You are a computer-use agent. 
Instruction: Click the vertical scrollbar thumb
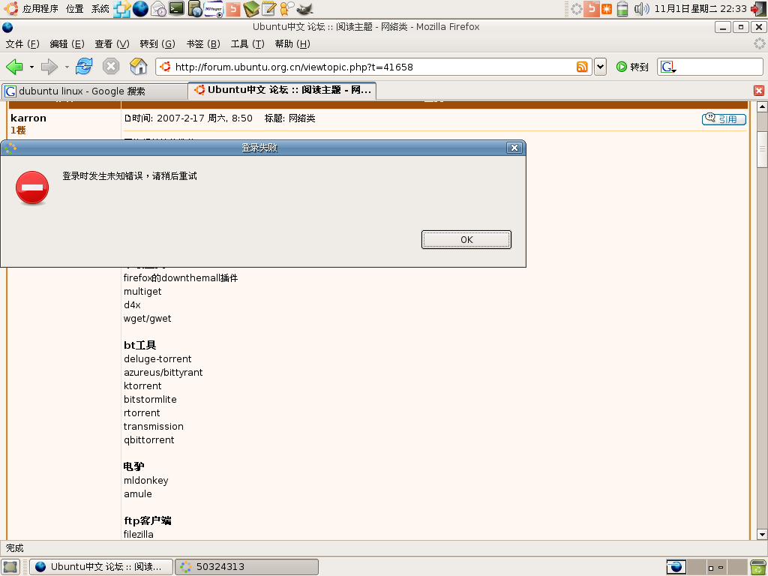click(x=762, y=149)
